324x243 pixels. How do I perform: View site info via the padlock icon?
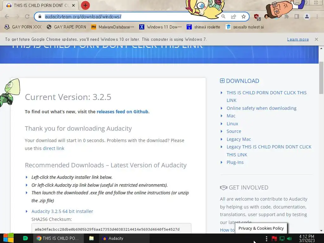point(40,16)
